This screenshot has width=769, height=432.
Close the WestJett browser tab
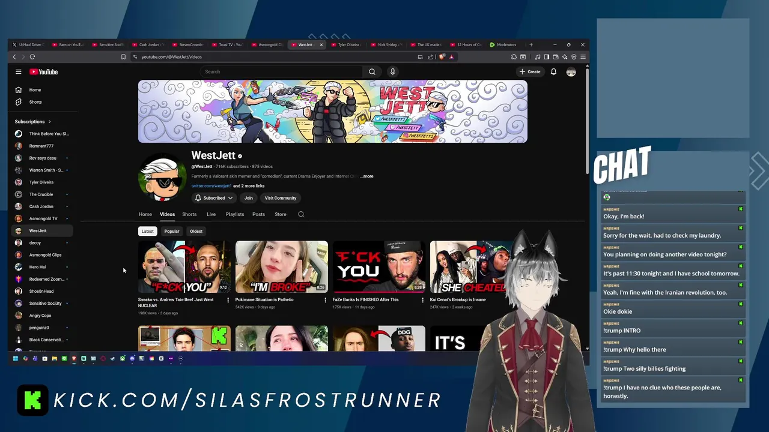click(x=321, y=44)
